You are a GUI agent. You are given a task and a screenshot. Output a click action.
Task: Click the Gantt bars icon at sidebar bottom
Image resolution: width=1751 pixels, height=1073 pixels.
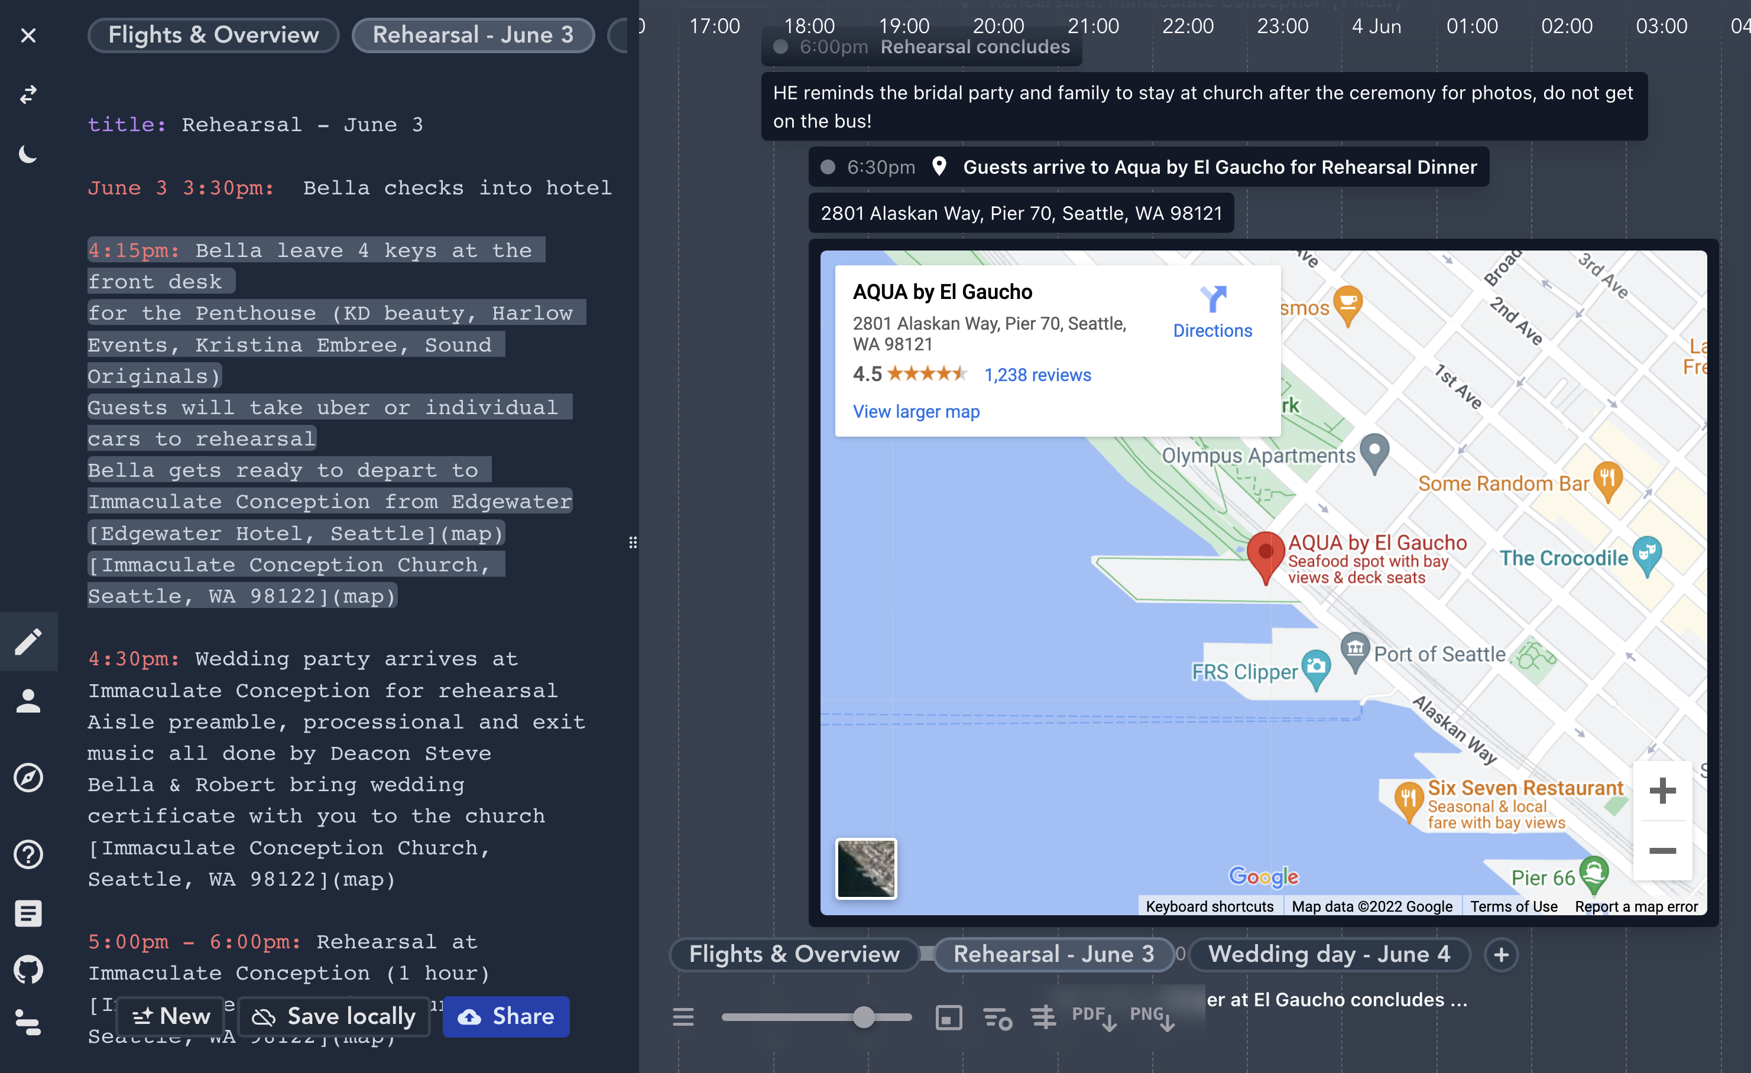click(x=28, y=1023)
